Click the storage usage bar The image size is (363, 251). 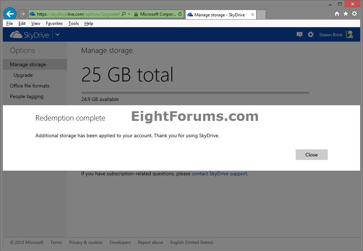[x=195, y=92]
